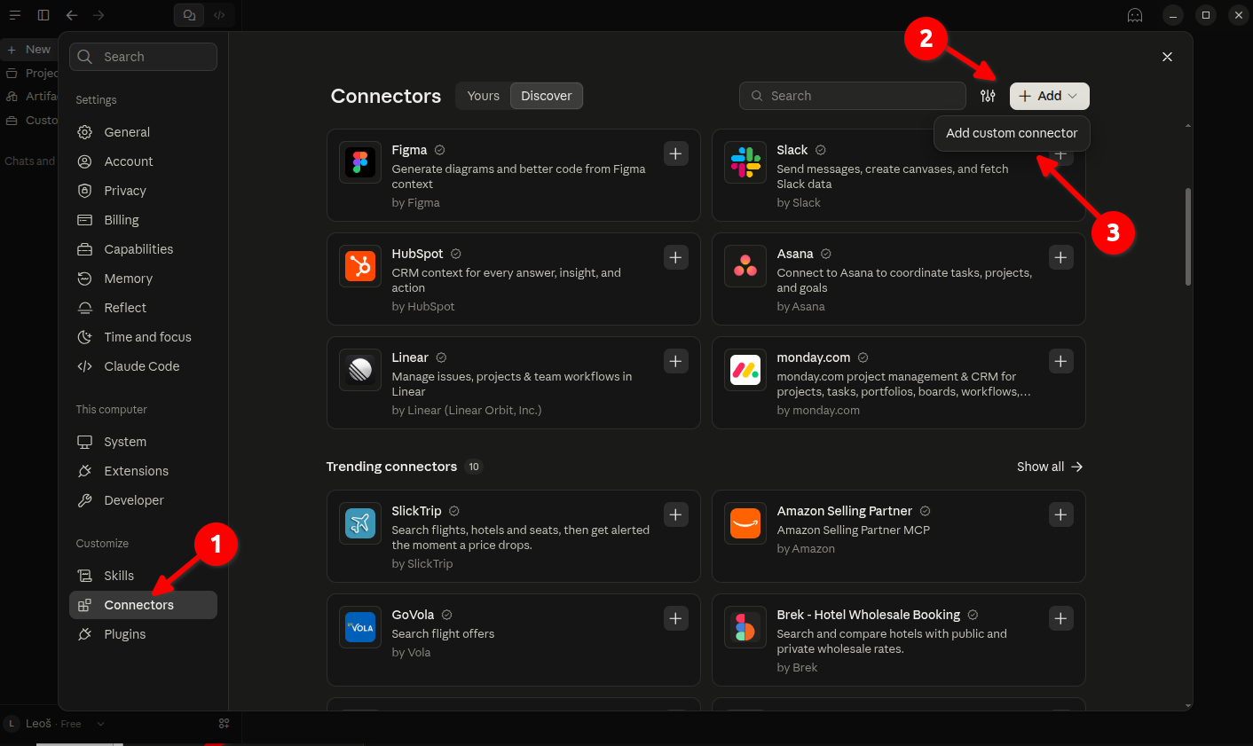Click the Linear connector logo icon
Image resolution: width=1253 pixels, height=746 pixels.
(360, 369)
